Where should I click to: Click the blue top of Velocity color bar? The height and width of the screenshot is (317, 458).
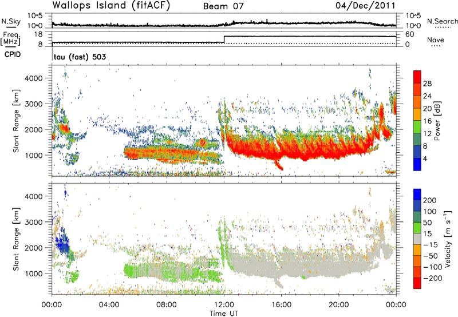pos(417,195)
